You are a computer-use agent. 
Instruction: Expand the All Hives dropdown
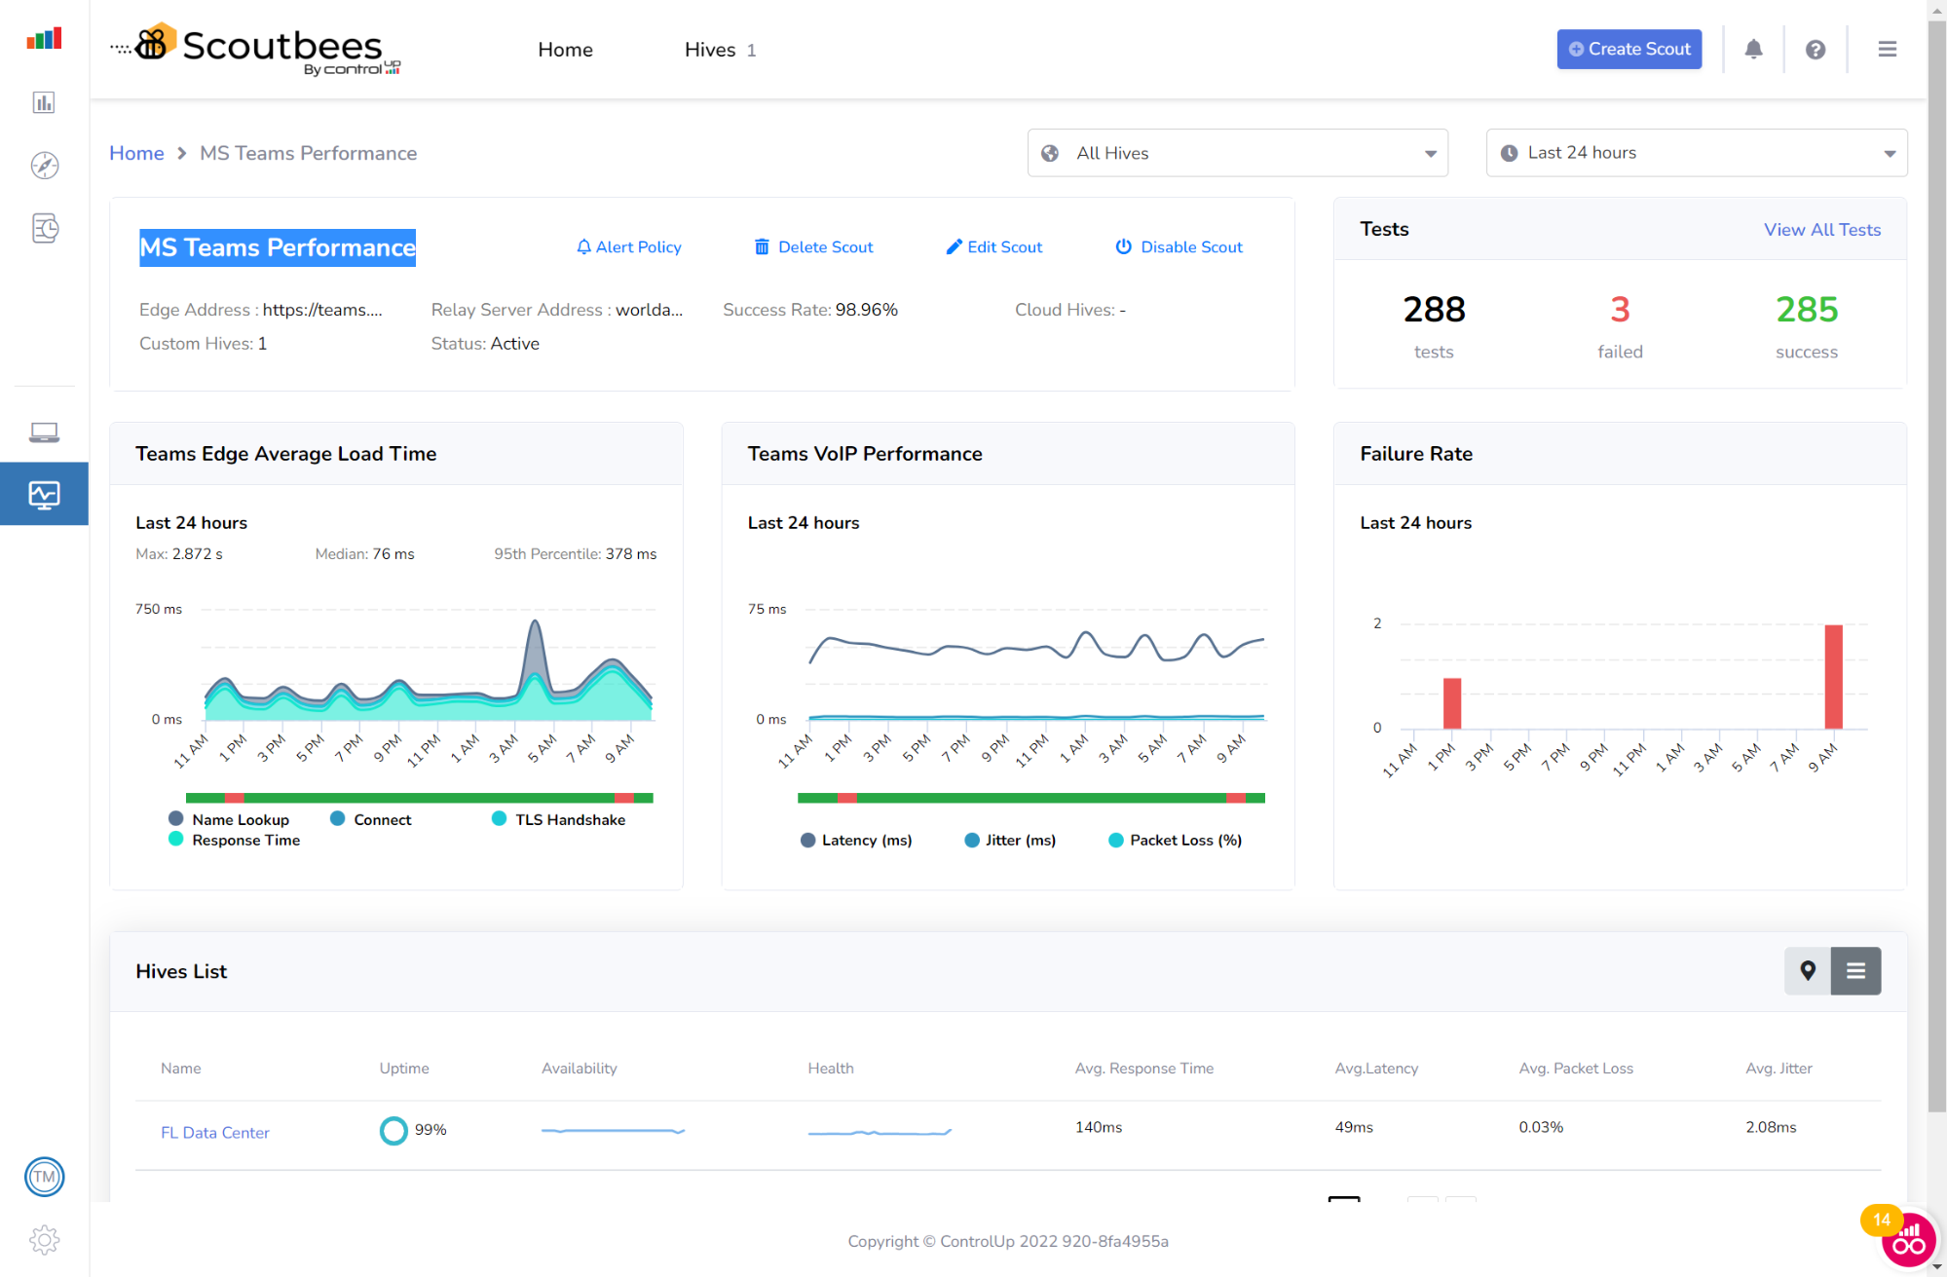[x=1237, y=153]
